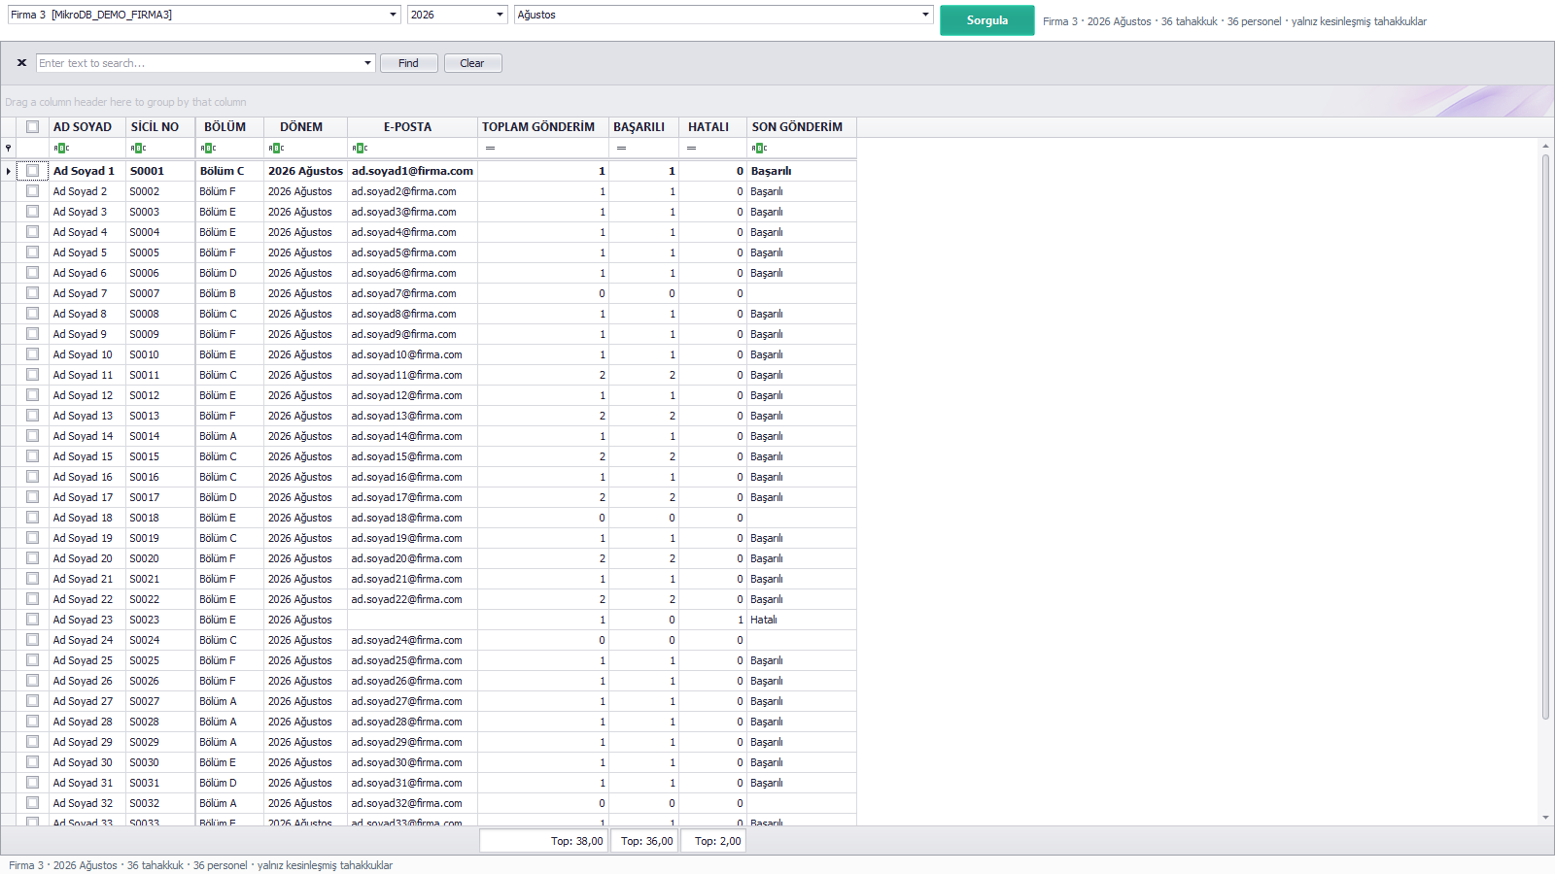Click the filter row funnel indicator icon
Viewport: 1555px width, 874px height.
(9, 149)
